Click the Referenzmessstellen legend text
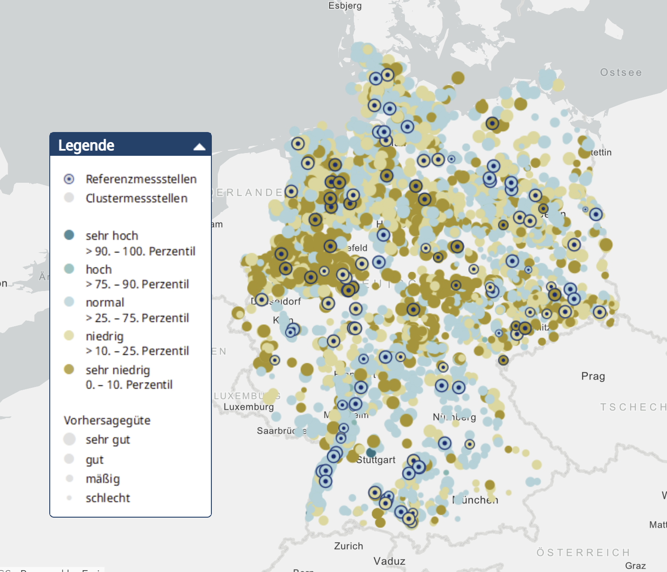Viewport: 667px width, 572px height. pos(141,179)
